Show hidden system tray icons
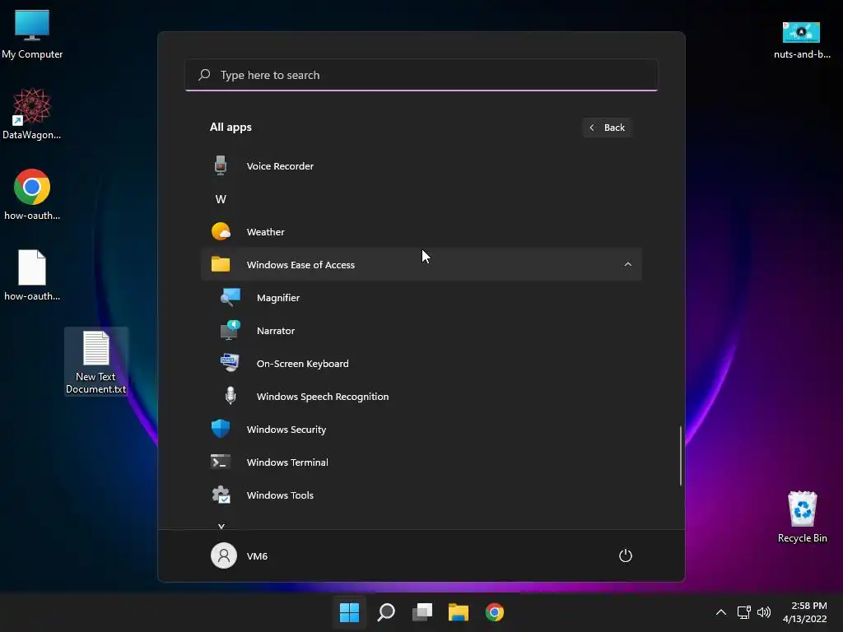843x632 pixels. coord(721,612)
